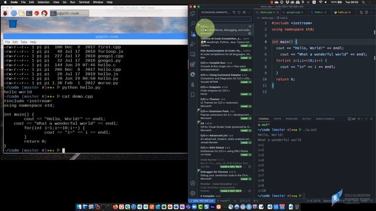Viewport: 376px width, 211px height.
Task: Switch to hello.py editor tab
Action: 344,12
